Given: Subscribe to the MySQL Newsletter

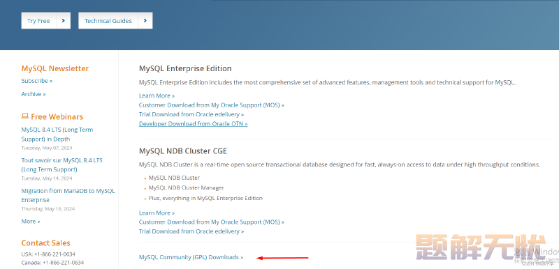Looking at the screenshot, I should click(x=37, y=81).
